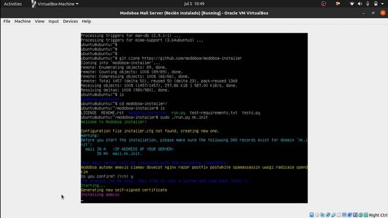
Task: Close the VirtualBox VM window
Action: click(x=383, y=13)
